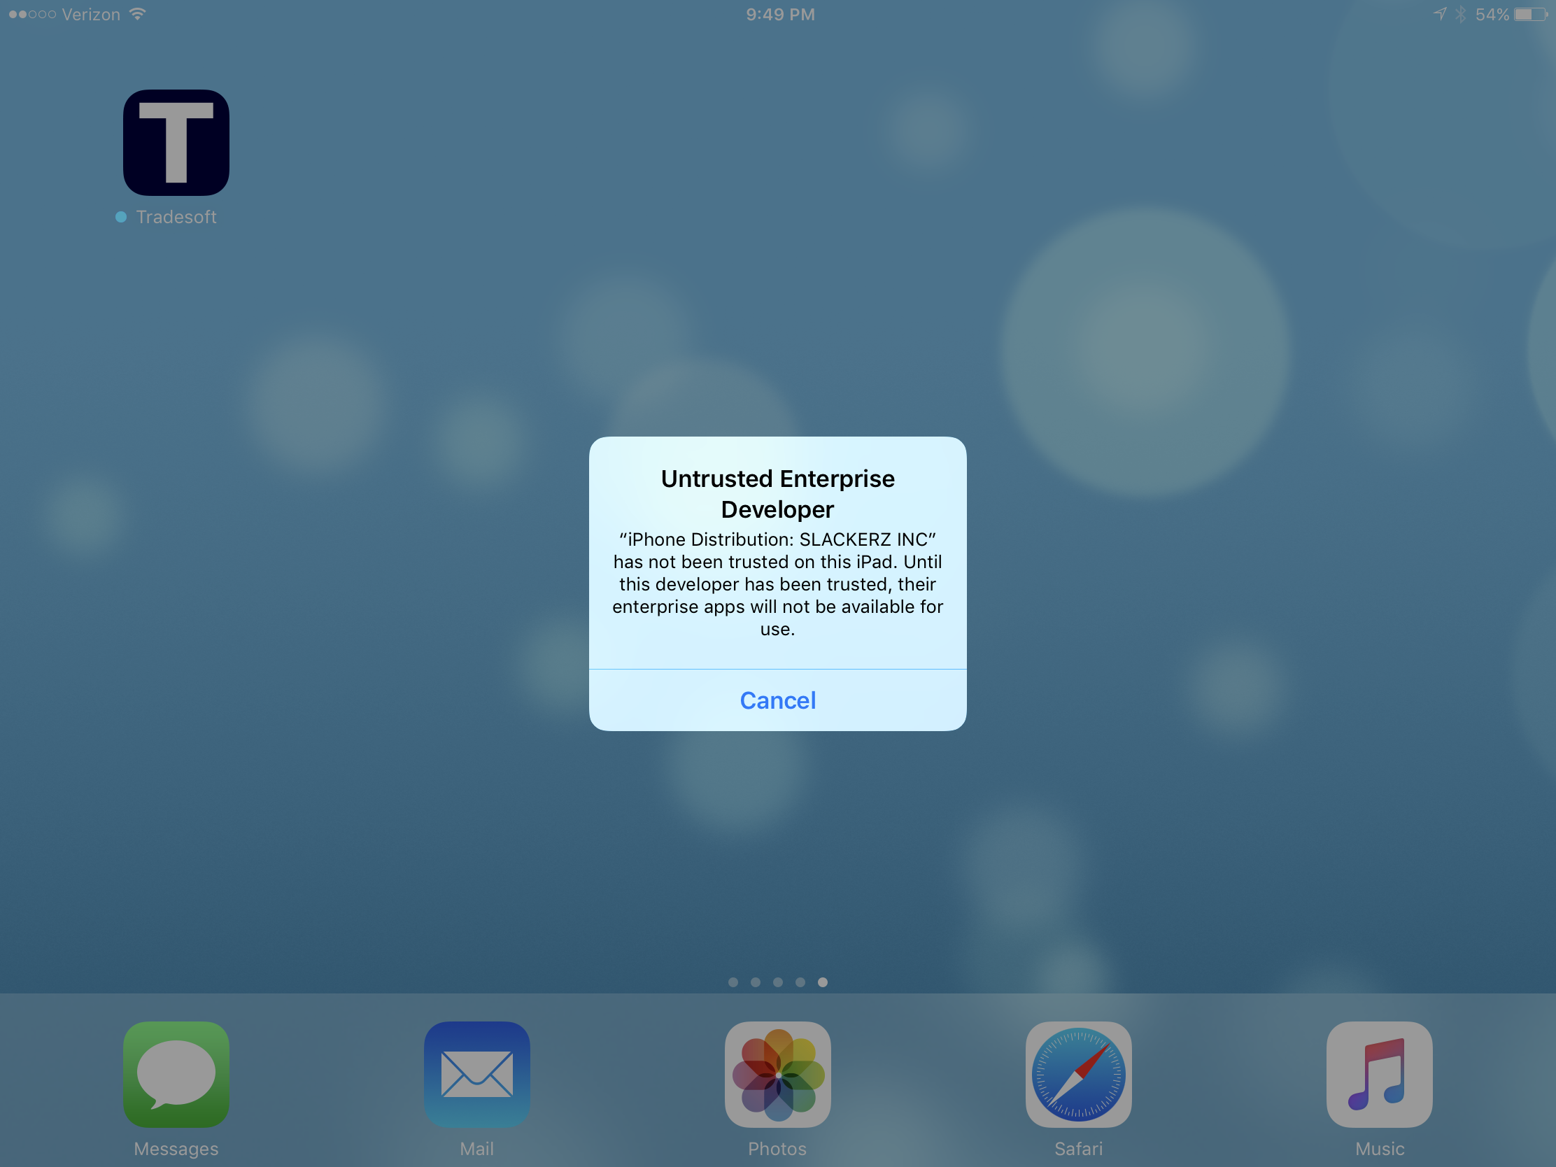Image resolution: width=1556 pixels, height=1167 pixels.
Task: Open the Mail app in dock
Action: click(477, 1074)
